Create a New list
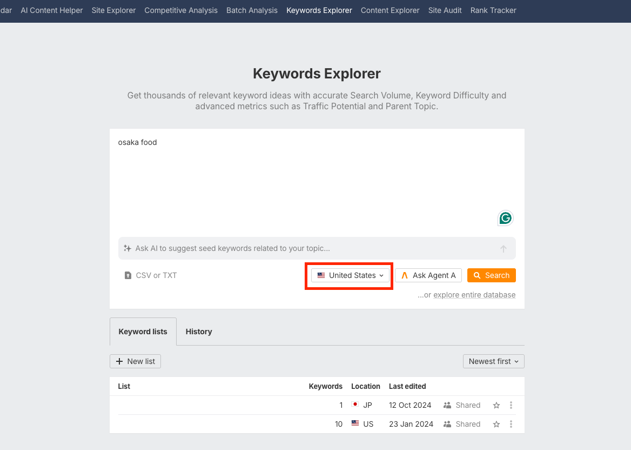Screen dimensions: 631x450 [x=135, y=361]
